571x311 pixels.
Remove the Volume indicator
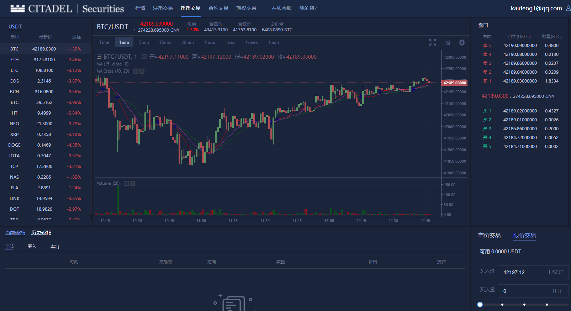click(x=132, y=183)
